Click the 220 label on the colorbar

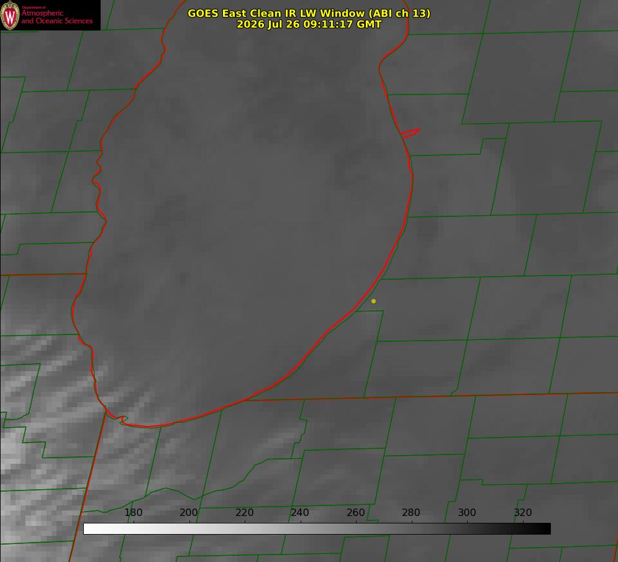point(244,512)
